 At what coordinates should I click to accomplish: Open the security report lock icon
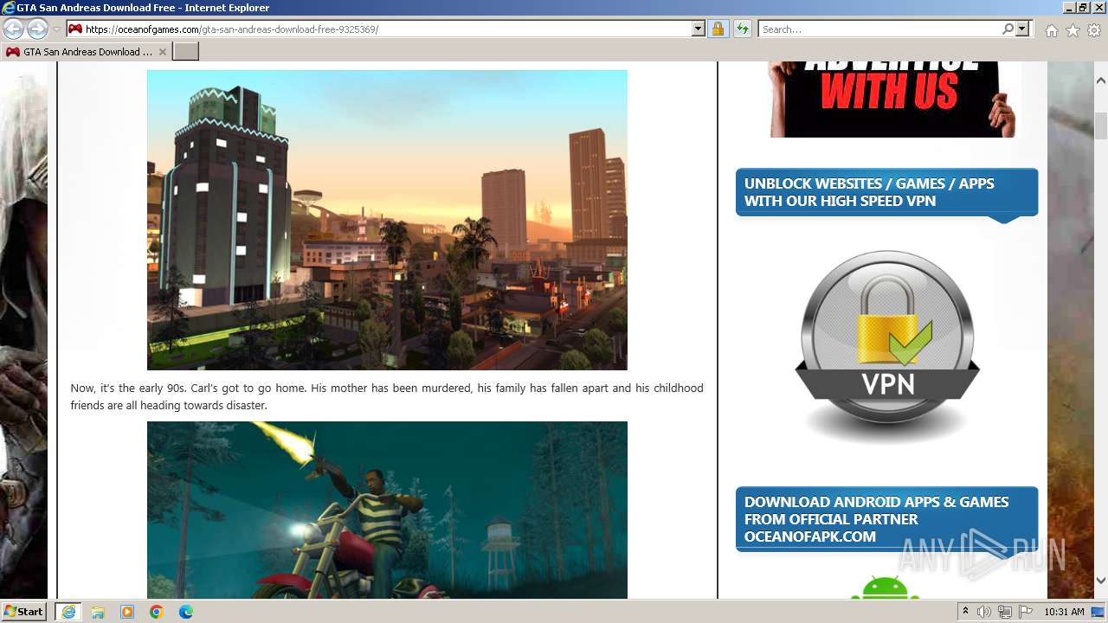click(718, 29)
